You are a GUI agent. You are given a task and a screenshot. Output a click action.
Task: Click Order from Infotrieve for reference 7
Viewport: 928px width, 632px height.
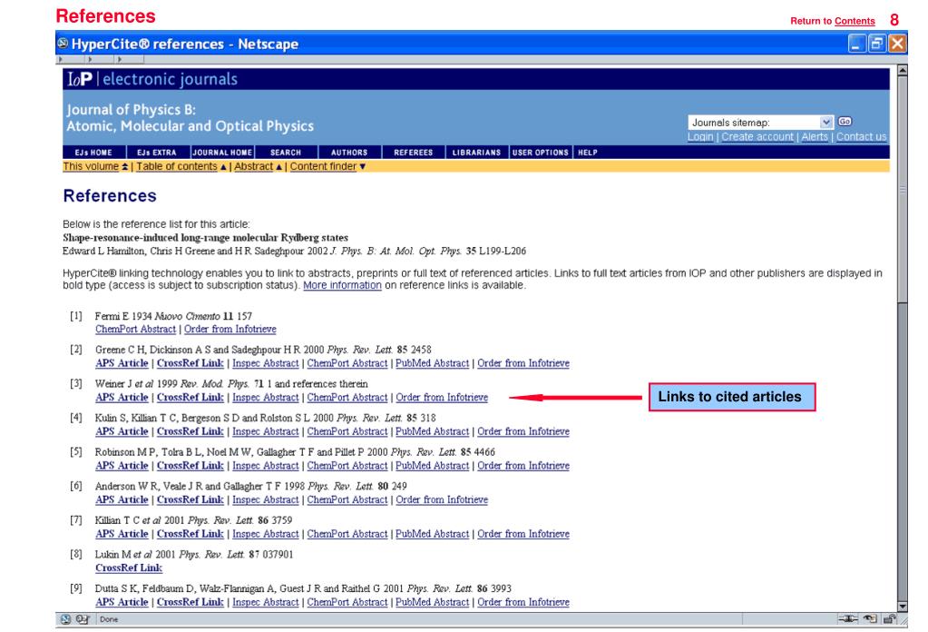pos(523,534)
